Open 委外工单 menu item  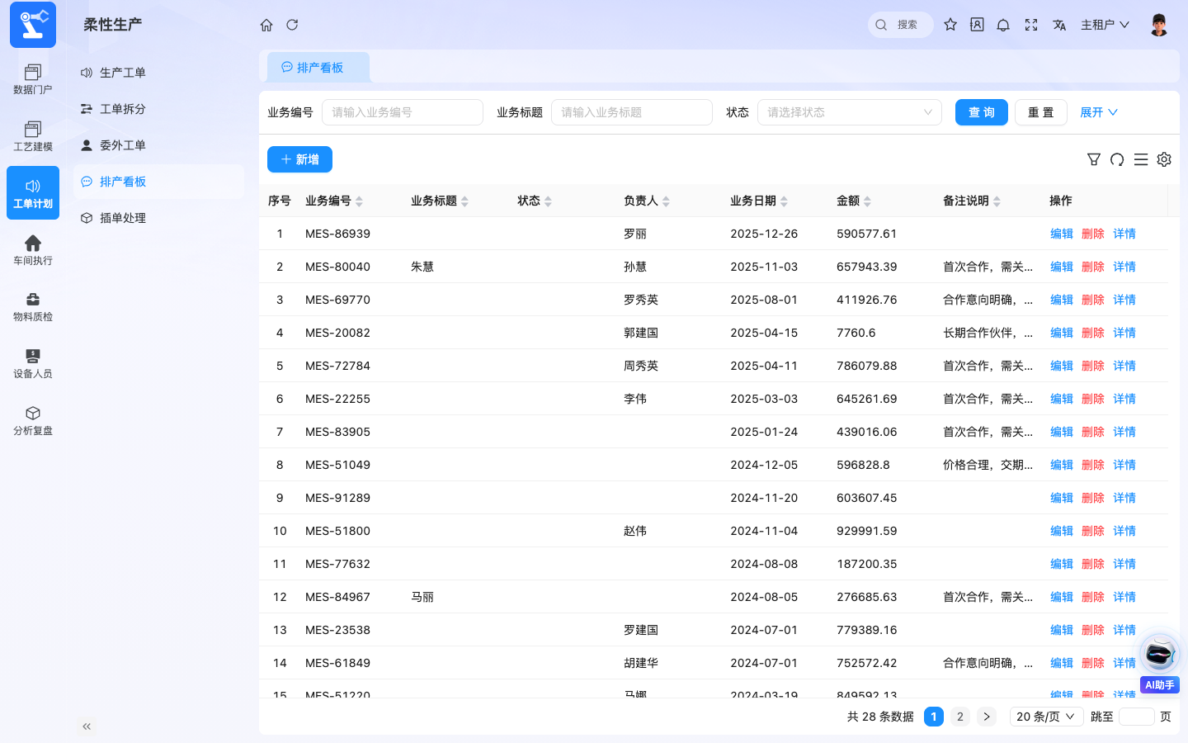coord(158,145)
